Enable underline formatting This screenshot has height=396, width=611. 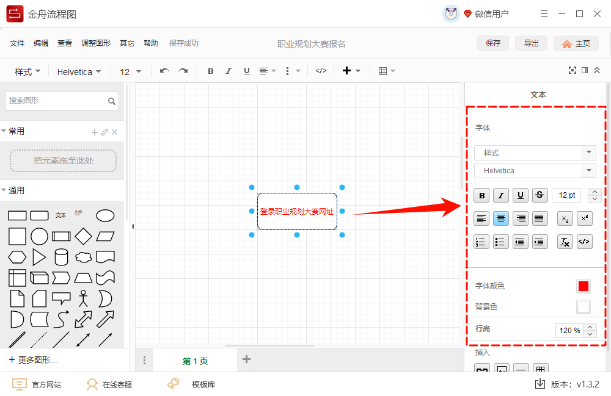[x=521, y=195]
